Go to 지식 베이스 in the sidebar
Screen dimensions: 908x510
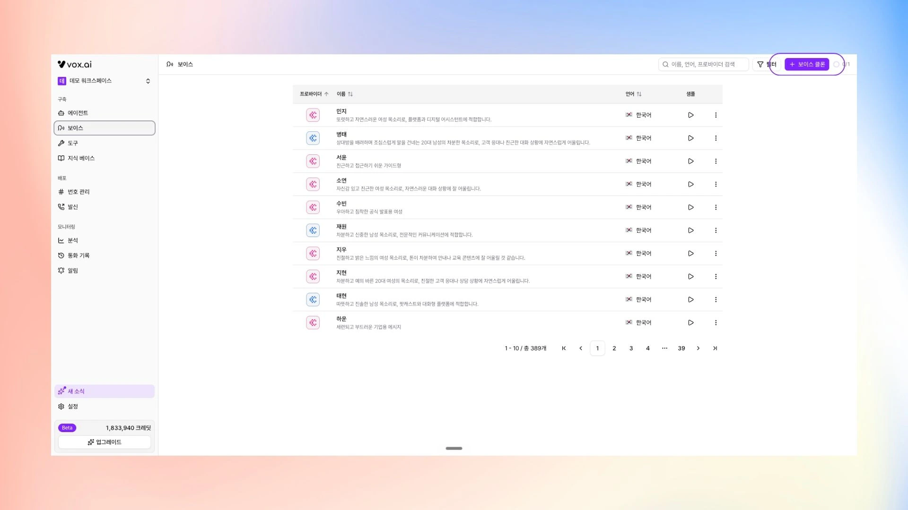tap(104, 159)
